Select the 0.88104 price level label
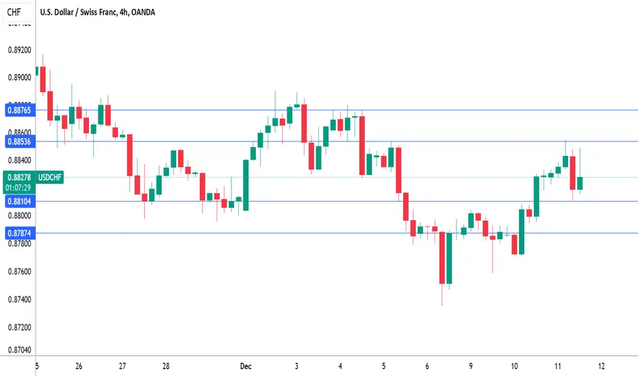 (x=20, y=201)
